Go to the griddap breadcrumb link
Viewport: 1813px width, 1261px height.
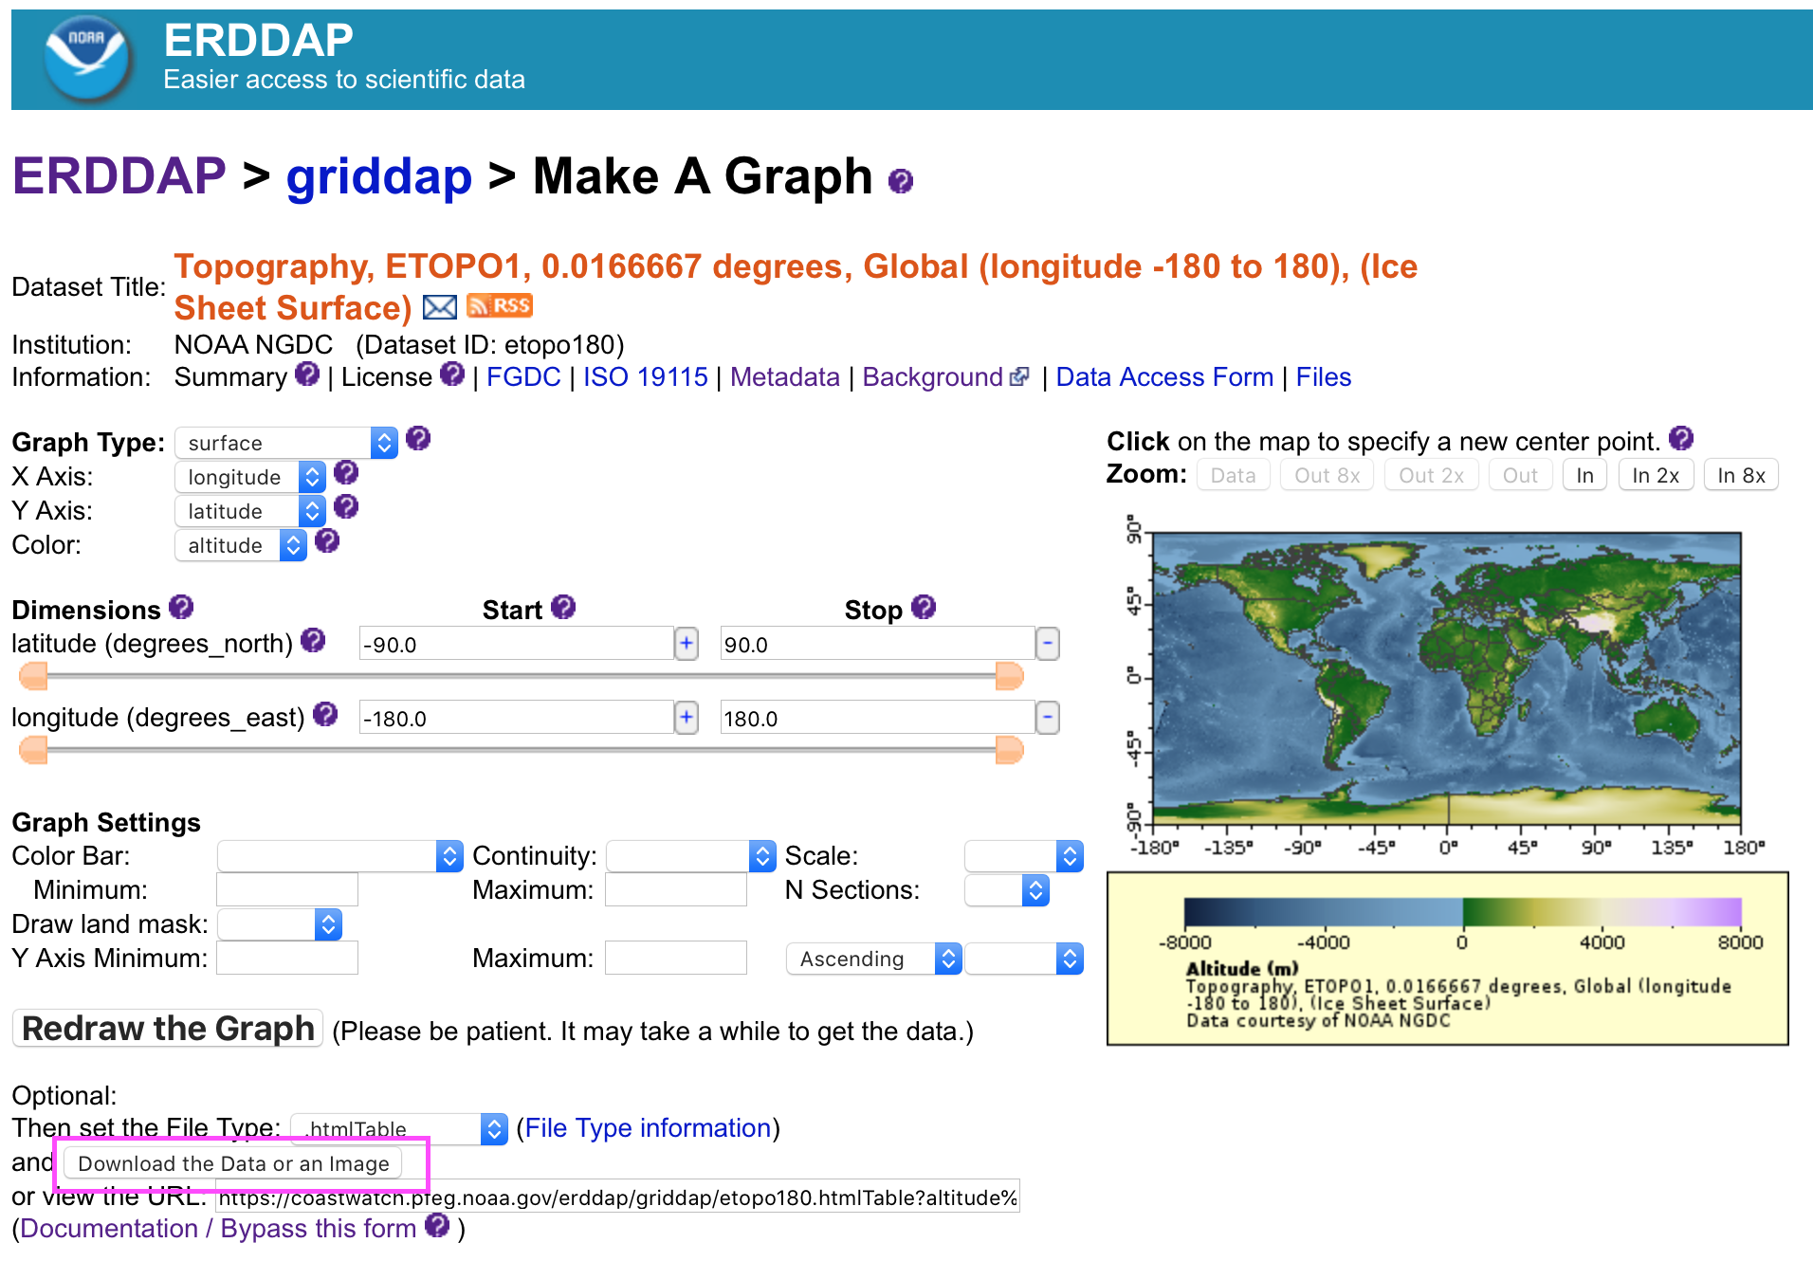(378, 177)
